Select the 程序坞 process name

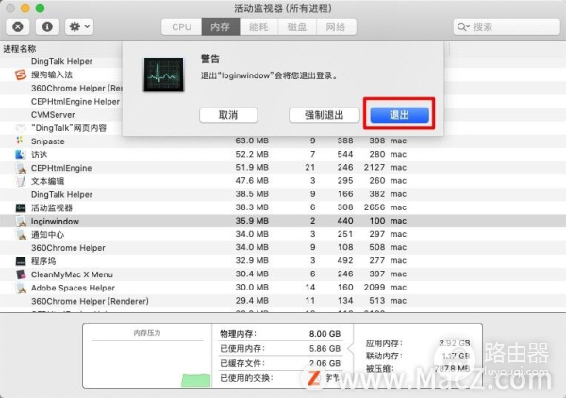[x=43, y=261]
